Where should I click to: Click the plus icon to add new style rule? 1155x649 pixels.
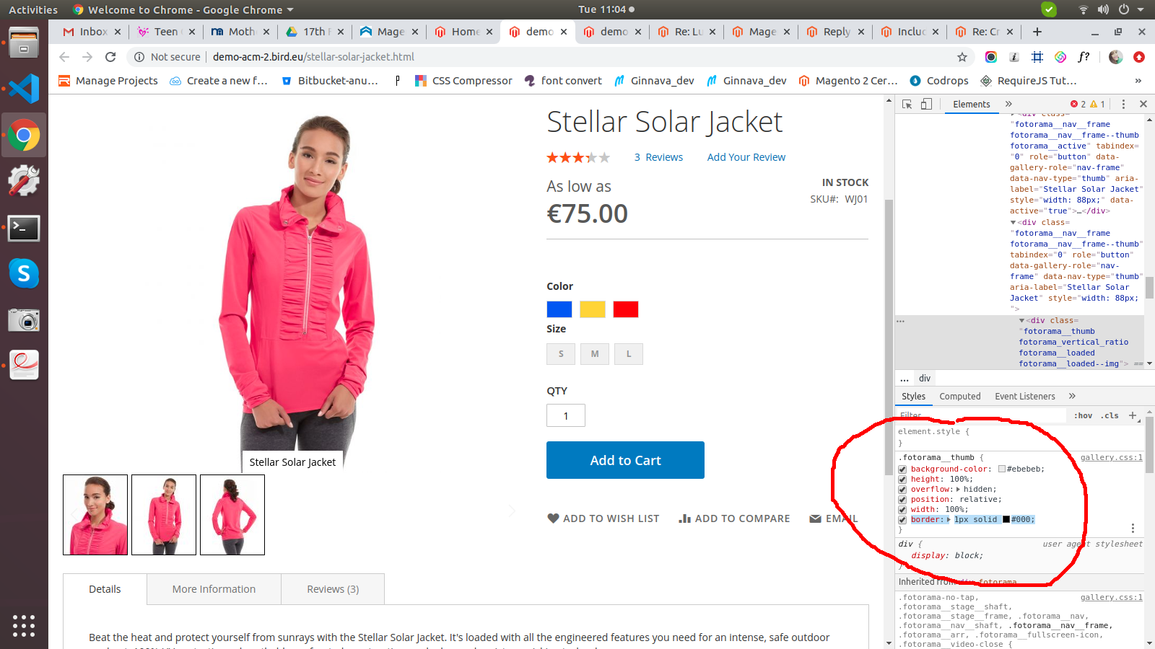[1133, 415]
